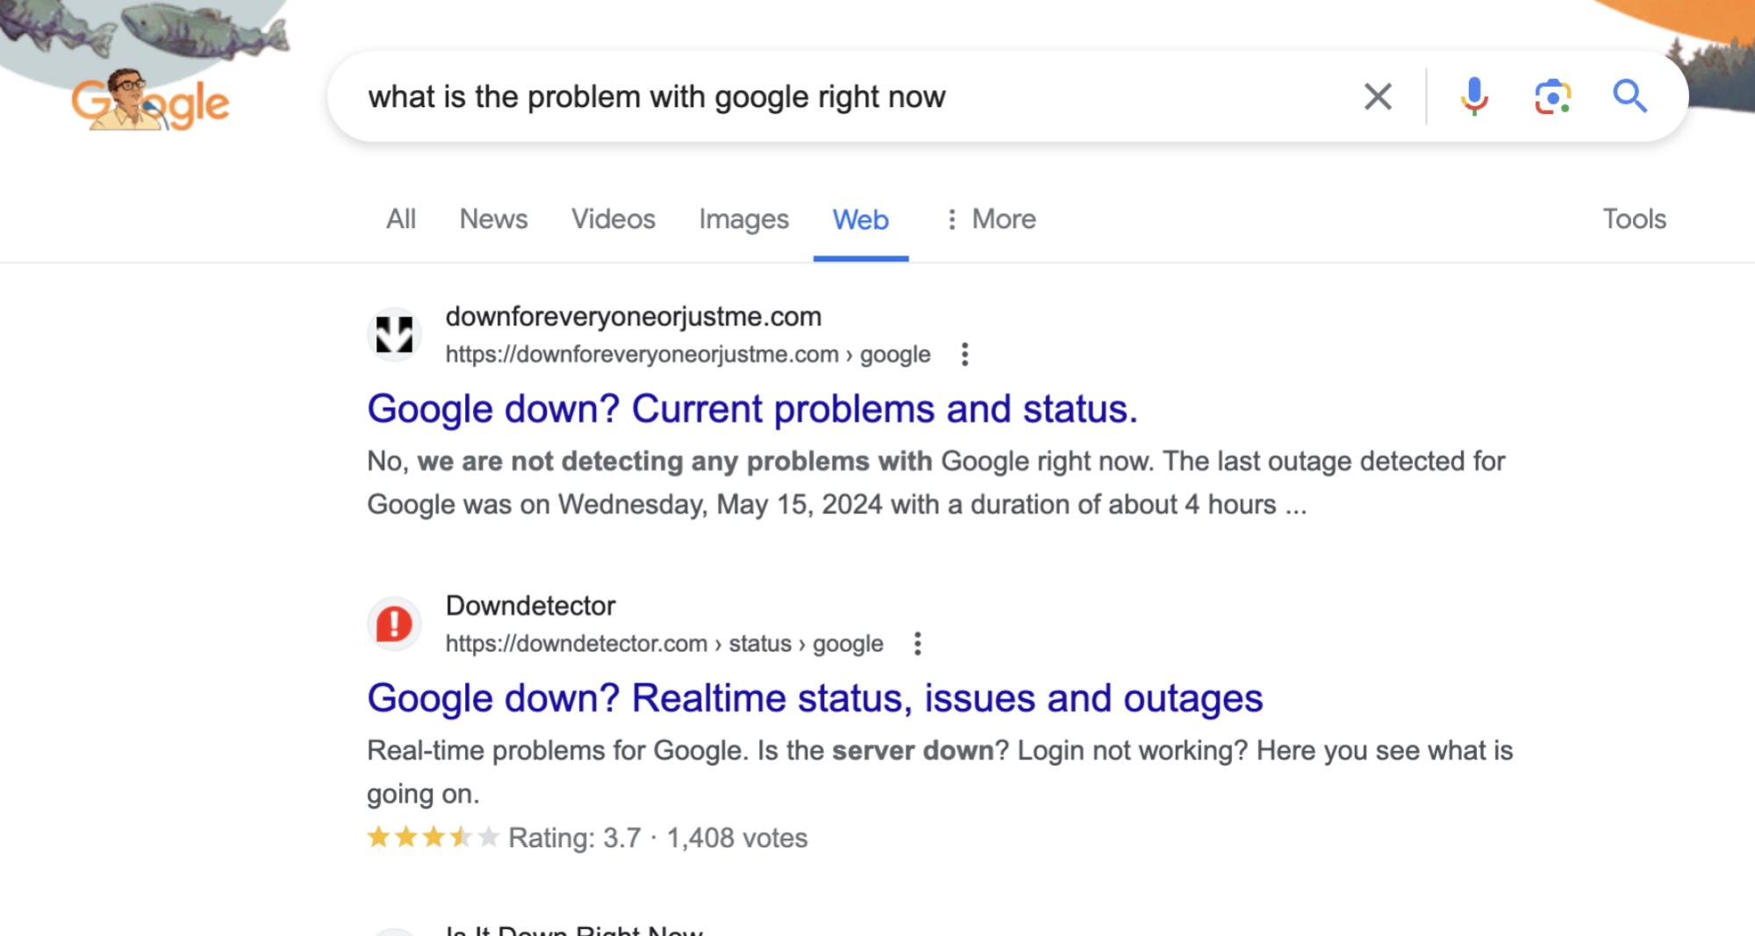The image size is (1755, 936).
Task: Switch to the Images search tab
Action: [x=742, y=219]
